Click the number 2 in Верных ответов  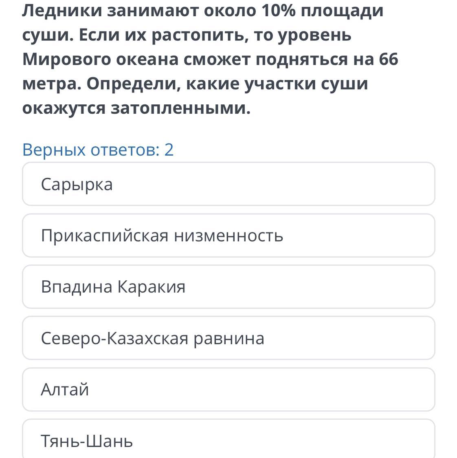169,150
